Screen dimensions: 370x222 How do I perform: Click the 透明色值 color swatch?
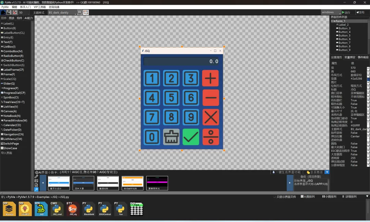tap(368, 140)
